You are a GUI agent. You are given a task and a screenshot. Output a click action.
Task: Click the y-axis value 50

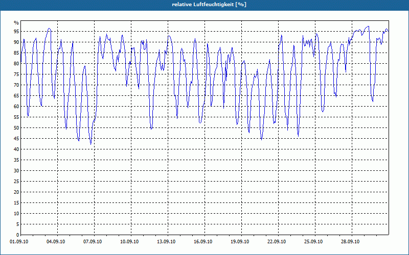coord(16,128)
